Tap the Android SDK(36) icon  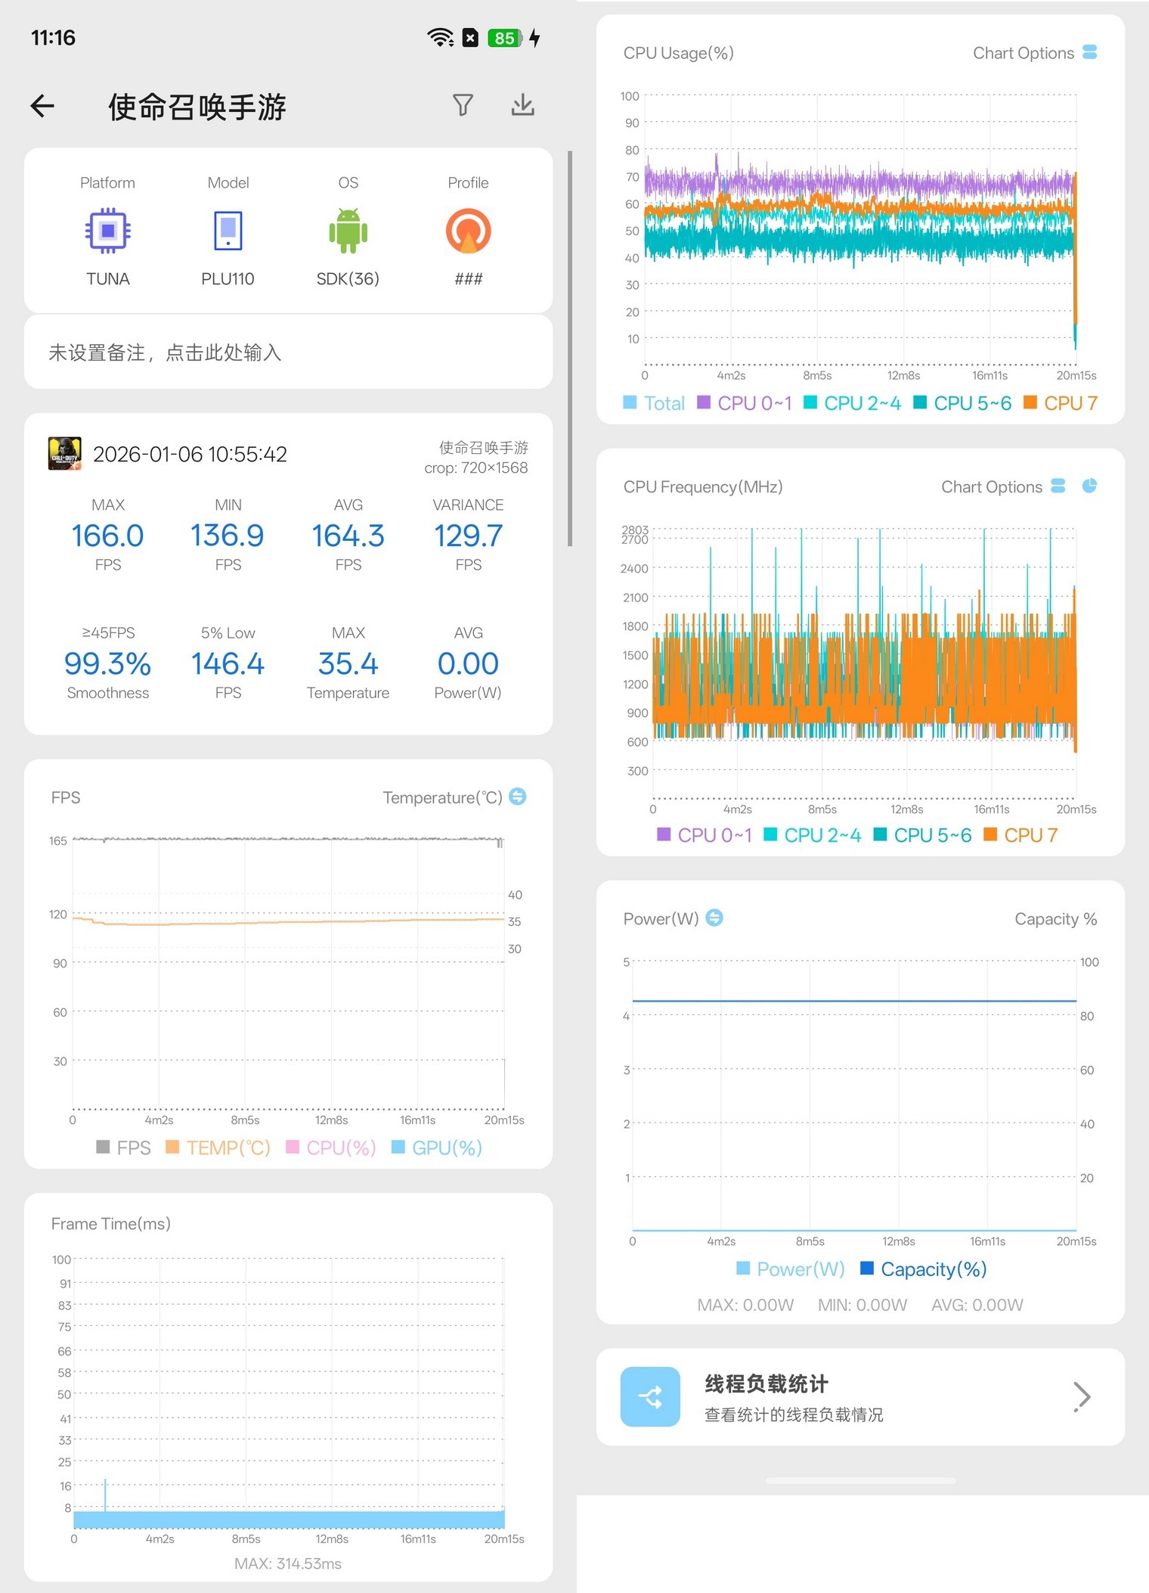(x=348, y=231)
